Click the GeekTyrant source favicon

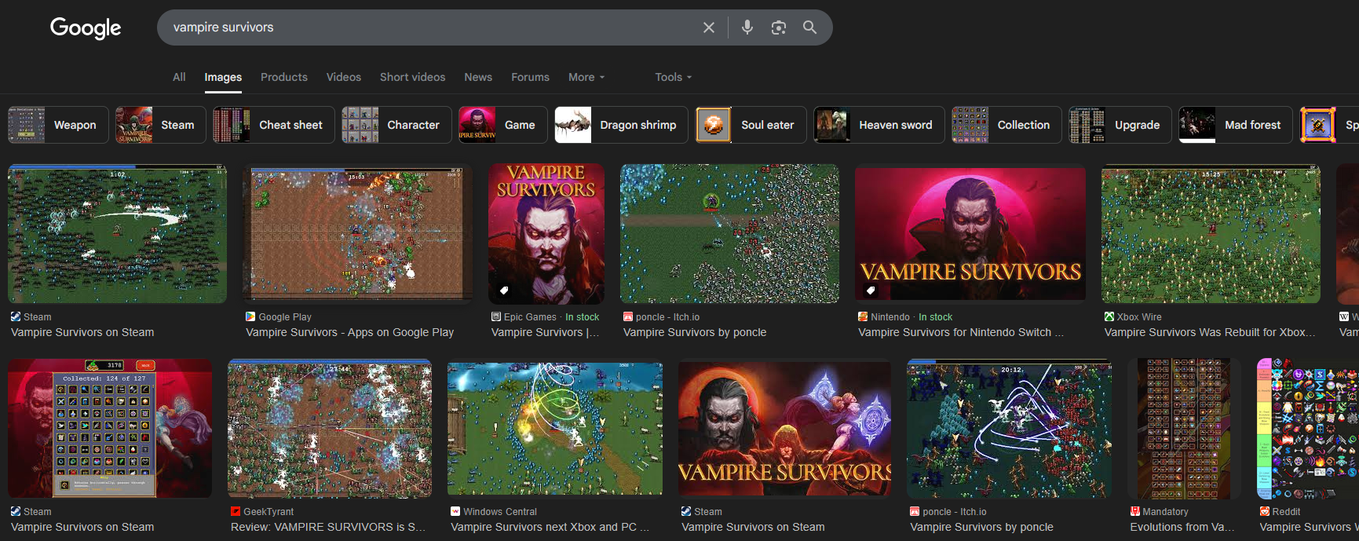pyautogui.click(x=236, y=511)
